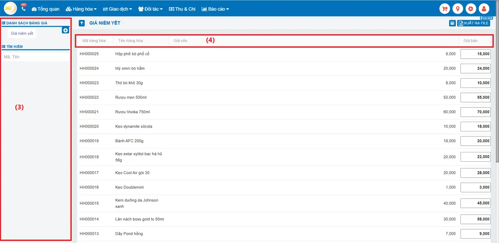Expand the Giao dịch dropdown menu
Viewport: 499px width, 243px height.
click(x=117, y=9)
